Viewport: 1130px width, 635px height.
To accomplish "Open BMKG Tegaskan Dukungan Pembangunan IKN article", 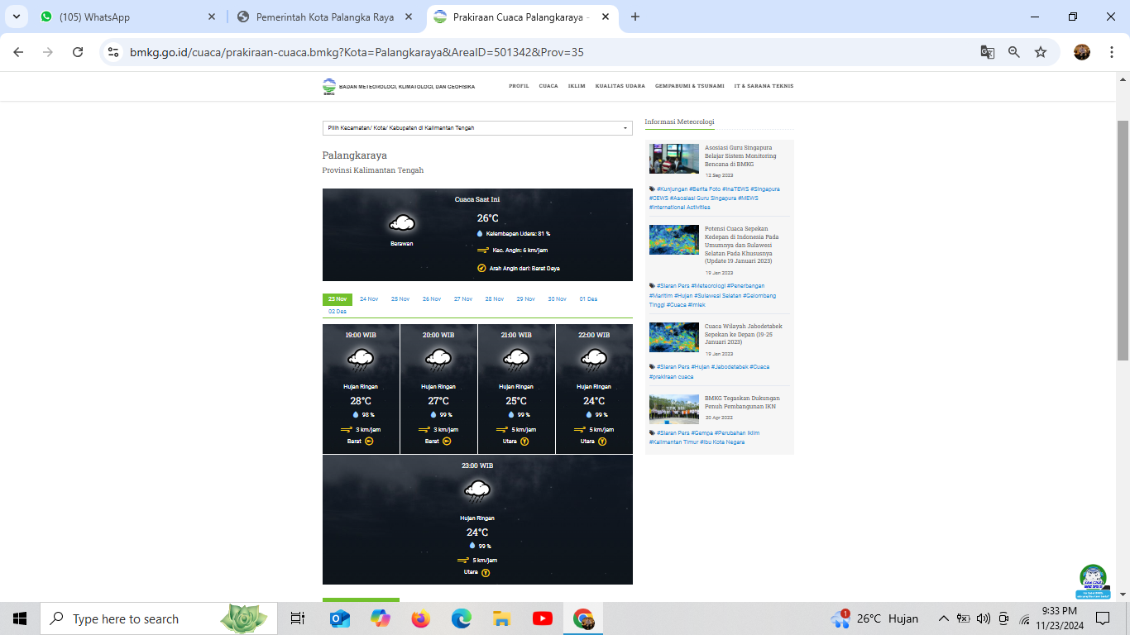I will pyautogui.click(x=742, y=402).
